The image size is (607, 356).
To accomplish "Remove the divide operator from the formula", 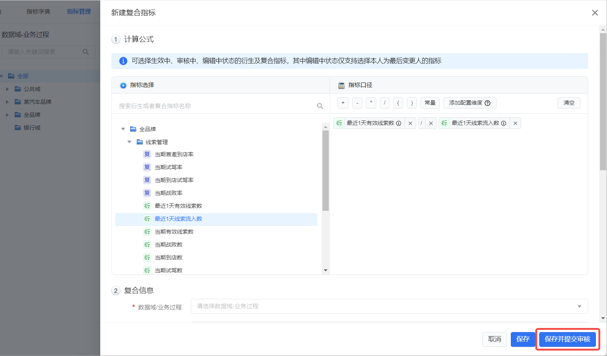I will click(431, 123).
